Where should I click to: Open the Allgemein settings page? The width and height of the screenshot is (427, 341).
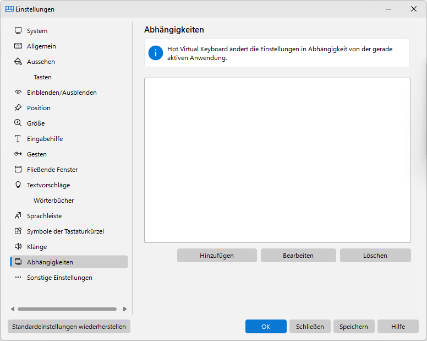69,46
